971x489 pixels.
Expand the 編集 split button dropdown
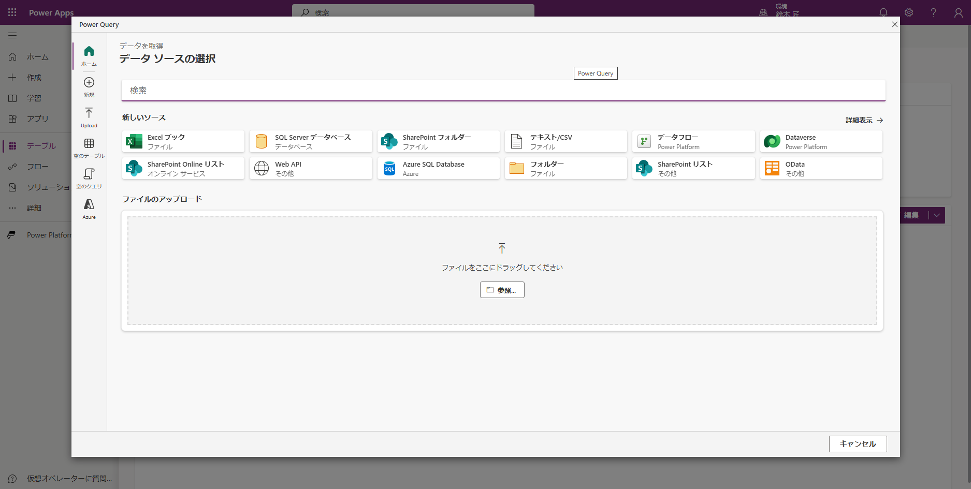(936, 215)
